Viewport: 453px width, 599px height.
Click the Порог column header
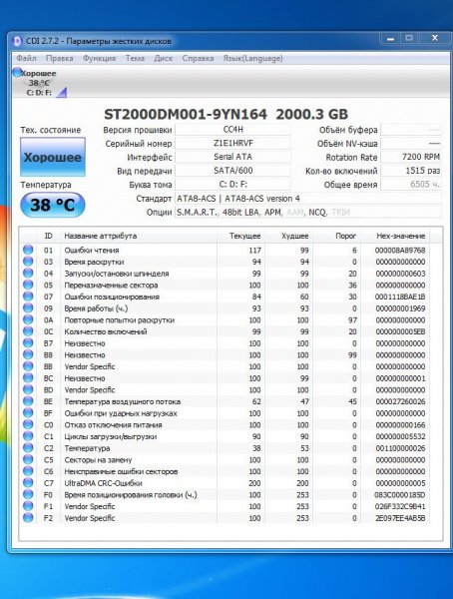(x=337, y=236)
